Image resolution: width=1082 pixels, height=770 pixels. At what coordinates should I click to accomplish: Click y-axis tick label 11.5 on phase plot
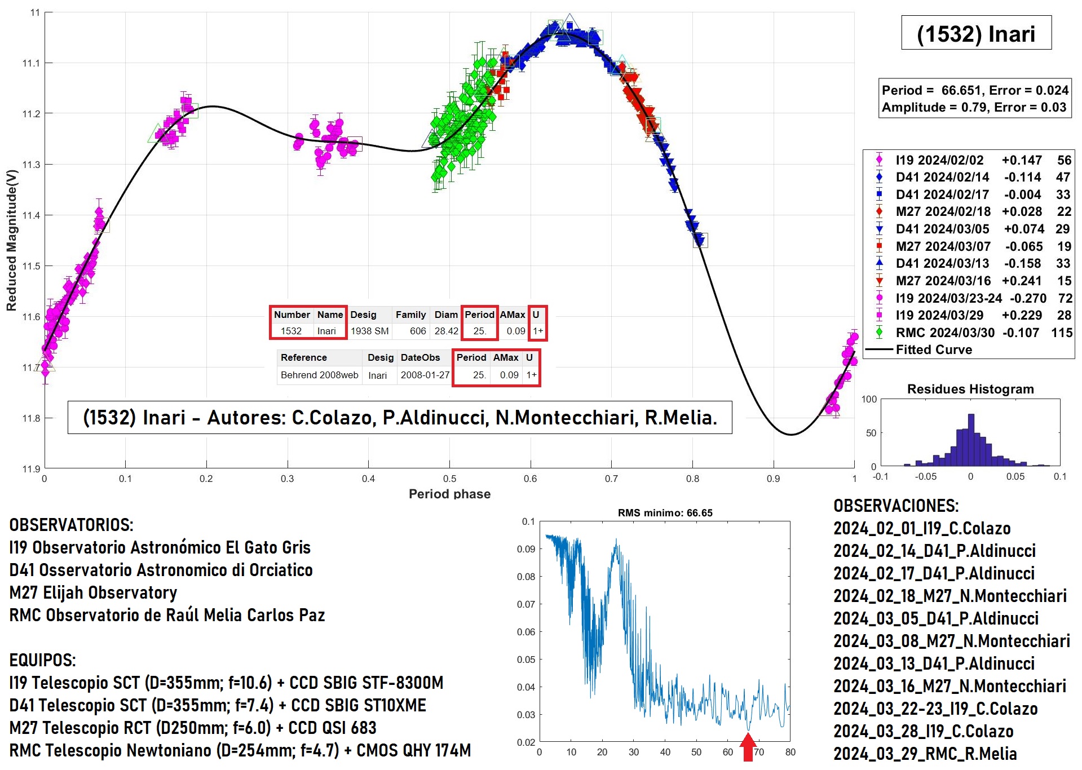tap(31, 266)
